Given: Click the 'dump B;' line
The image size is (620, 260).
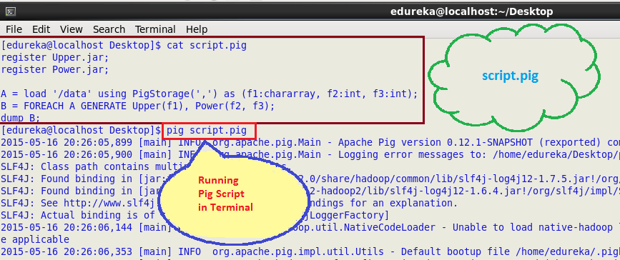Looking at the screenshot, I should point(21,118).
